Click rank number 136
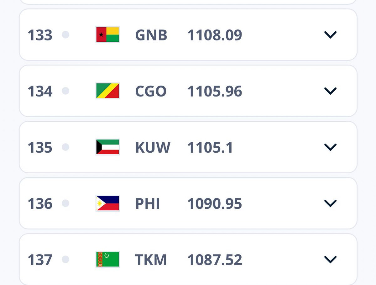This screenshot has width=376, height=285. [x=40, y=204]
